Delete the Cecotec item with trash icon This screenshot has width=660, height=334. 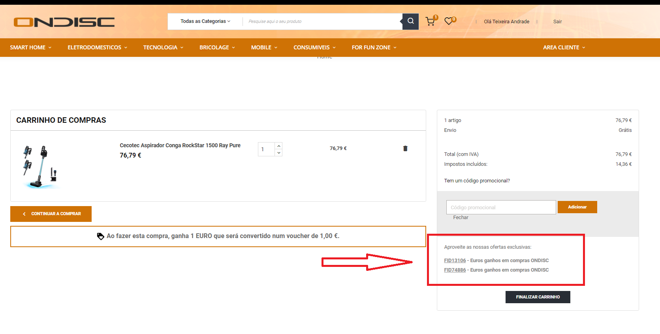(405, 148)
